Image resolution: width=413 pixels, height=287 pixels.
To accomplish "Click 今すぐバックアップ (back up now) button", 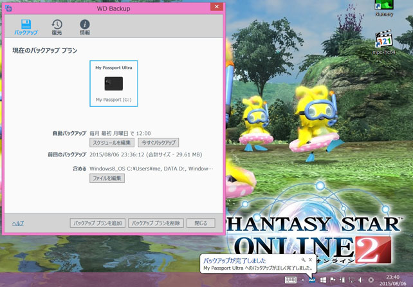I will coord(158,143).
